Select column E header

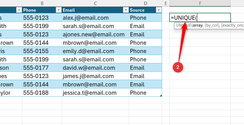[166, 3]
